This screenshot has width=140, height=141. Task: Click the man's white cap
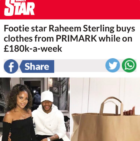[x=47, y=97]
